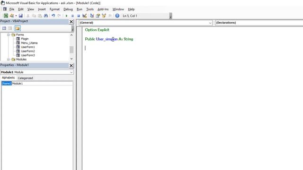
Task: Click the Reset stop icon
Action: click(x=79, y=16)
